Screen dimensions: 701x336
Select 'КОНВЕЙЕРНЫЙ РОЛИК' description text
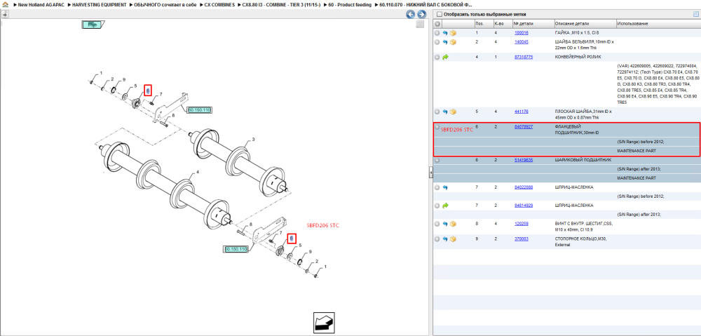point(578,58)
